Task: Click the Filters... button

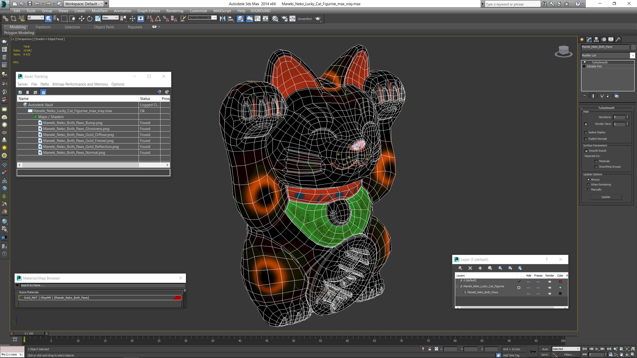Action: 569,355
